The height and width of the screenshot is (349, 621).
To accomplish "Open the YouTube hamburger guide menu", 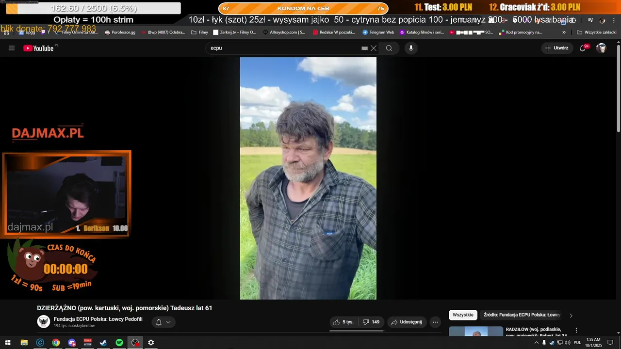I will click(x=12, y=48).
